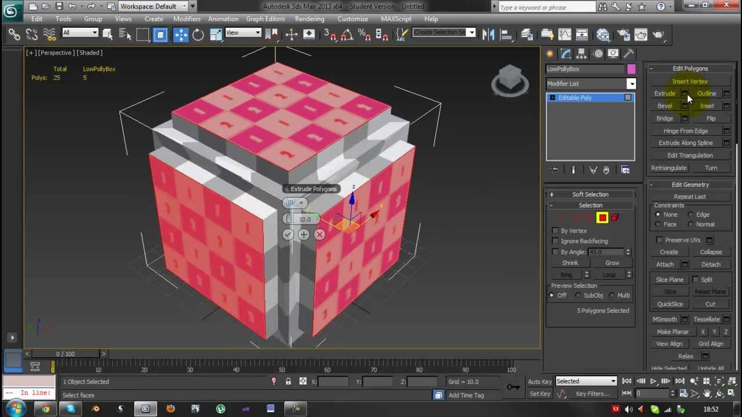The image size is (742, 417).
Task: Confirm extrude with the OK checkmark
Action: click(288, 235)
